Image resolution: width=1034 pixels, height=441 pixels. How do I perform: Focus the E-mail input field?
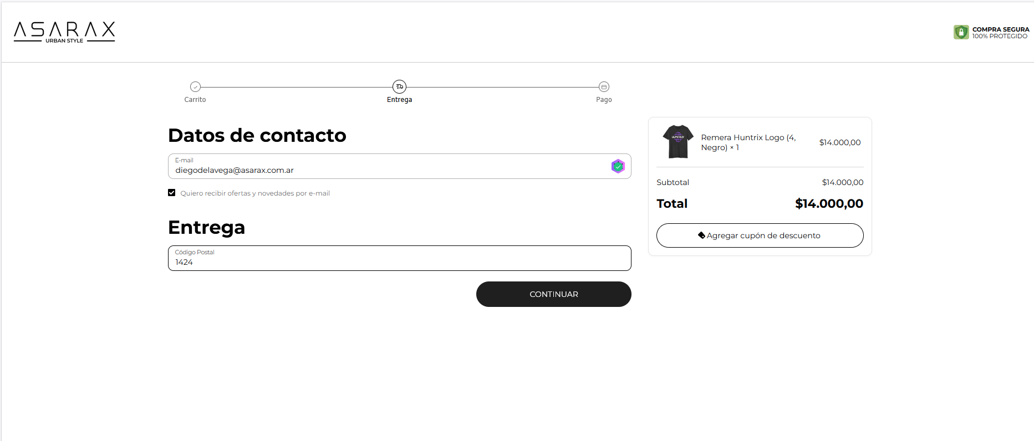coord(388,170)
